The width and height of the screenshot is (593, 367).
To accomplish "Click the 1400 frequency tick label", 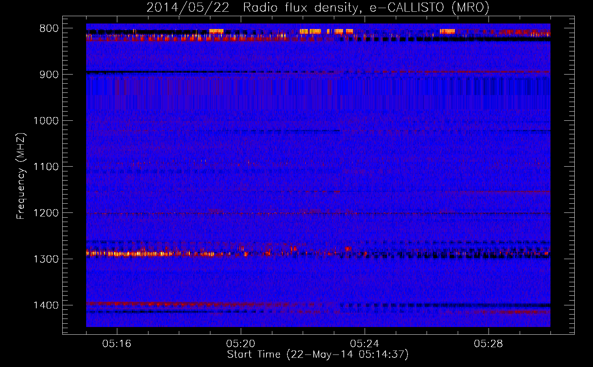I will pos(46,305).
